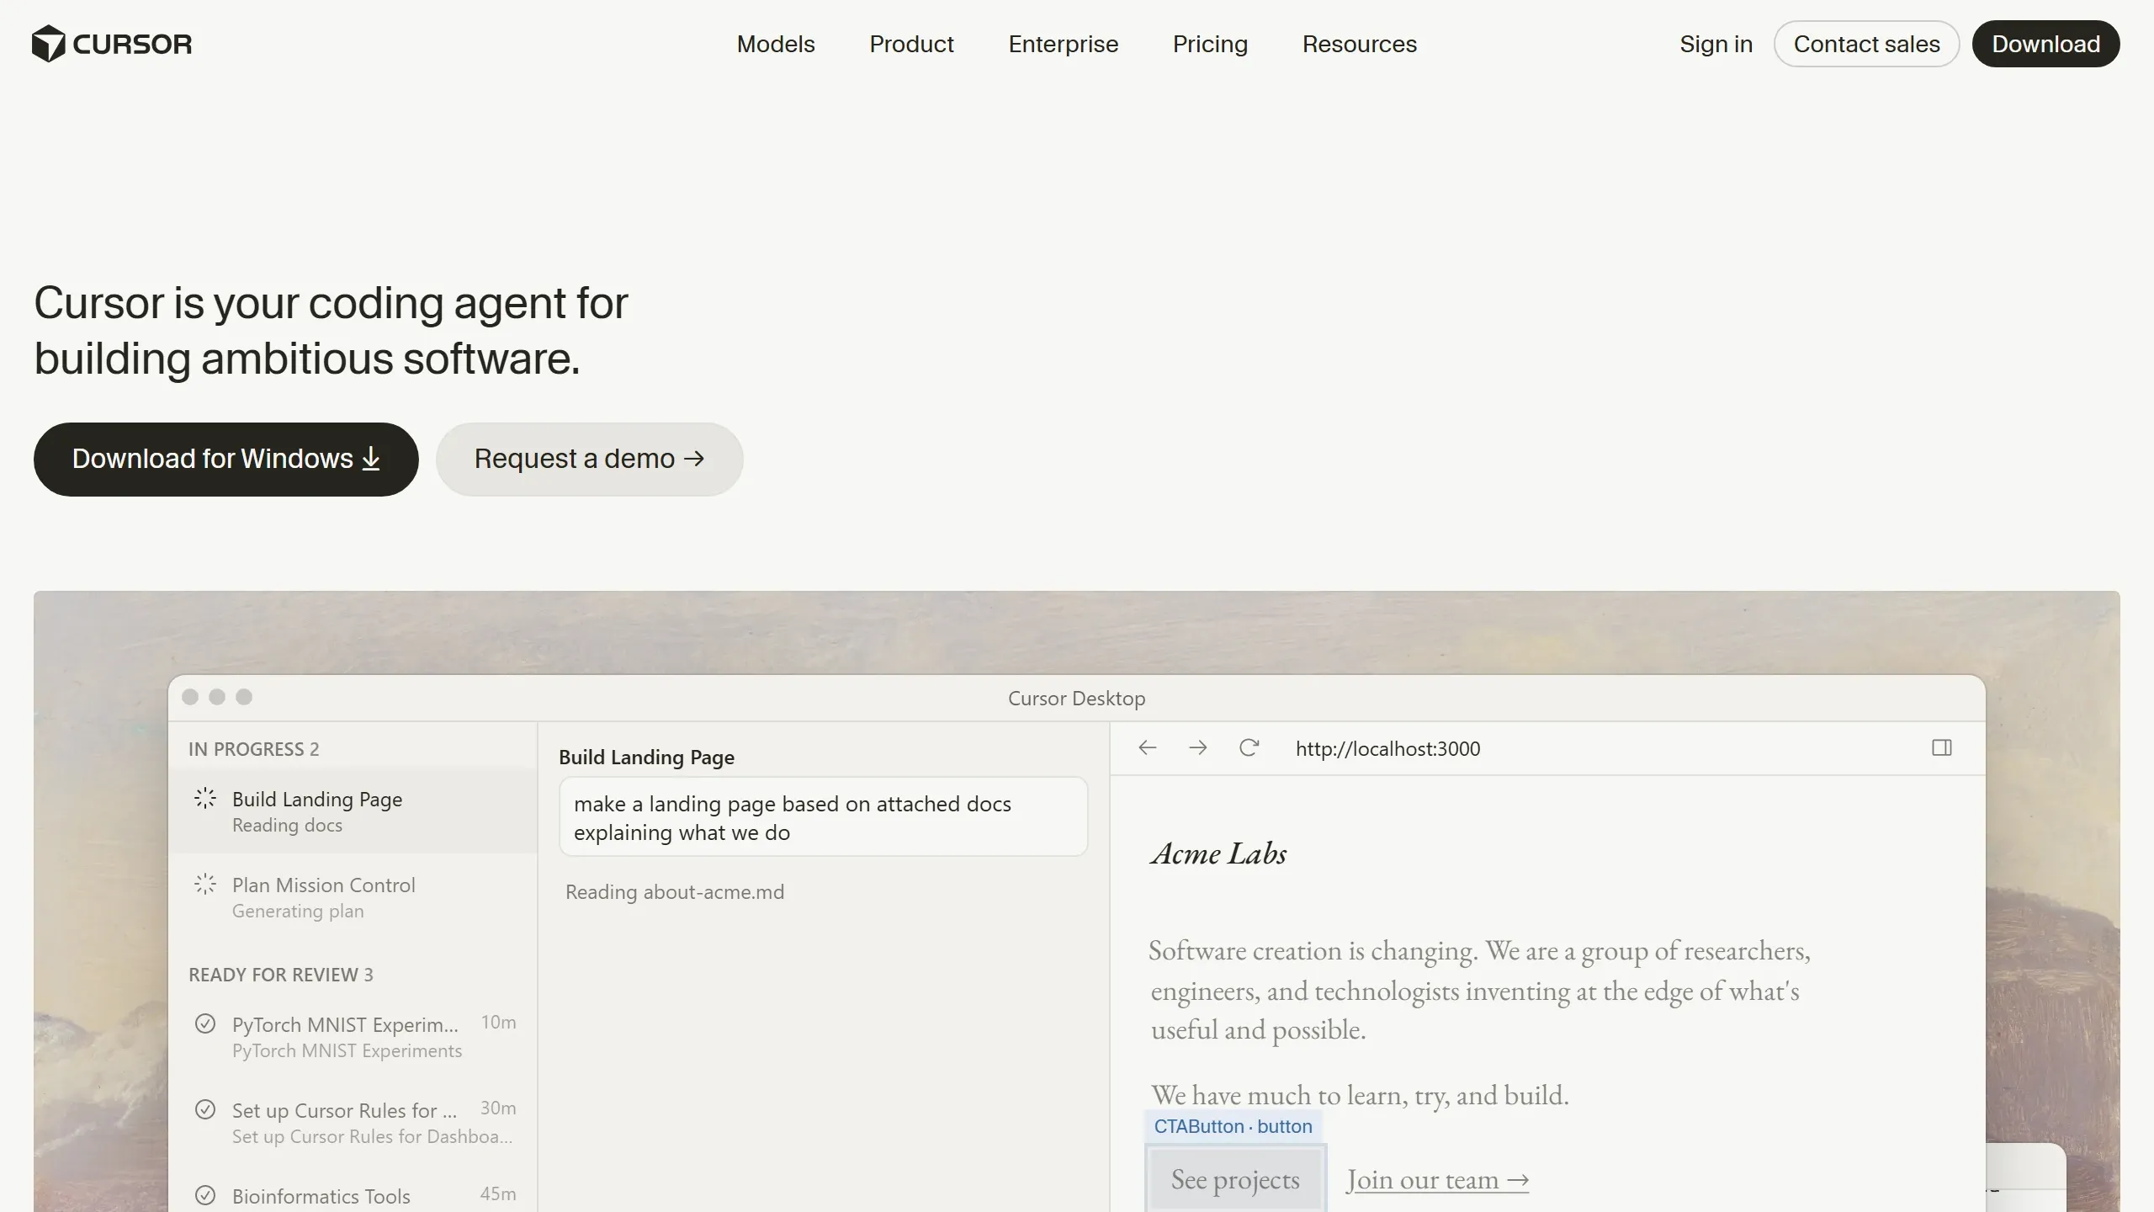Open the Set up Cursor Rules task
Image resolution: width=2154 pixels, height=1212 pixels.
point(353,1122)
